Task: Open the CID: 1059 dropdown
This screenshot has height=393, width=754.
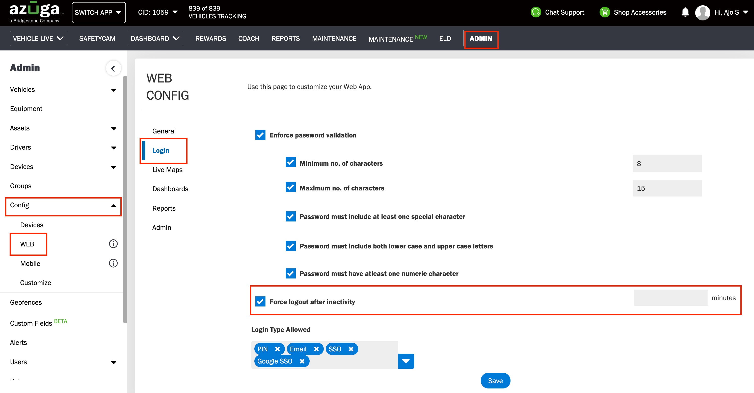Action: point(158,12)
